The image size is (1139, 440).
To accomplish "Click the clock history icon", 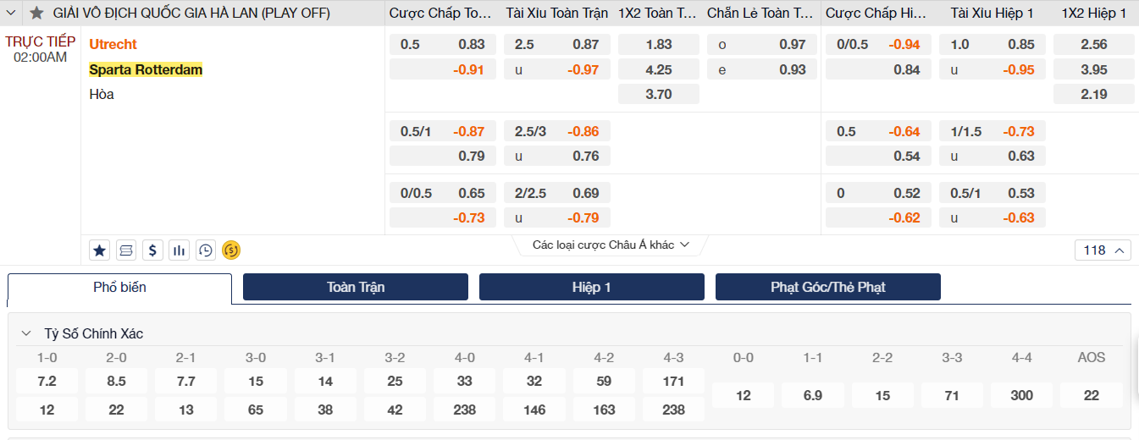I will pyautogui.click(x=205, y=250).
